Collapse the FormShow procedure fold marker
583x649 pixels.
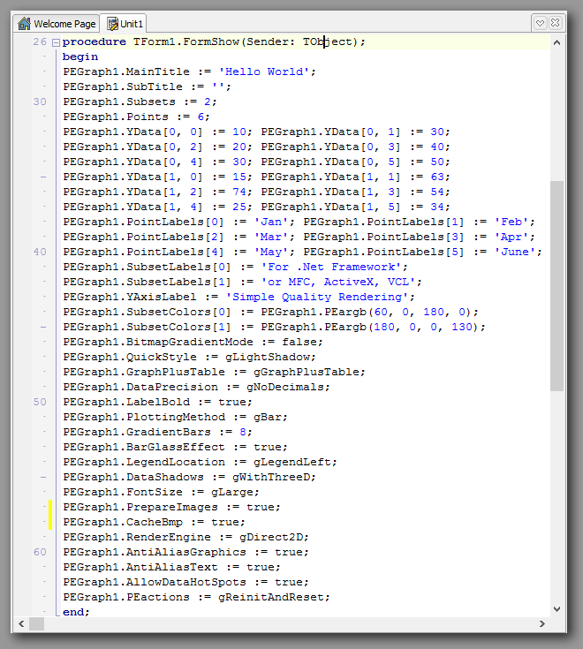coord(56,42)
